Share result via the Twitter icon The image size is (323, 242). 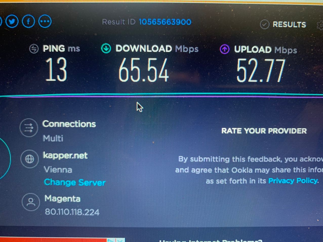[12, 22]
